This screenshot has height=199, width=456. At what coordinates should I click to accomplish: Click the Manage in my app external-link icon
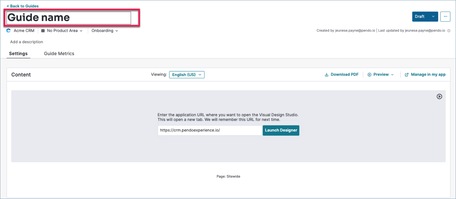point(407,75)
